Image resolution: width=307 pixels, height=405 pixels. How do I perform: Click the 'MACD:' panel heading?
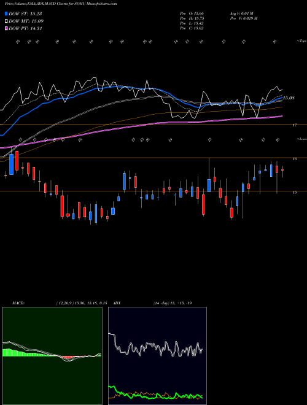pos(18,303)
